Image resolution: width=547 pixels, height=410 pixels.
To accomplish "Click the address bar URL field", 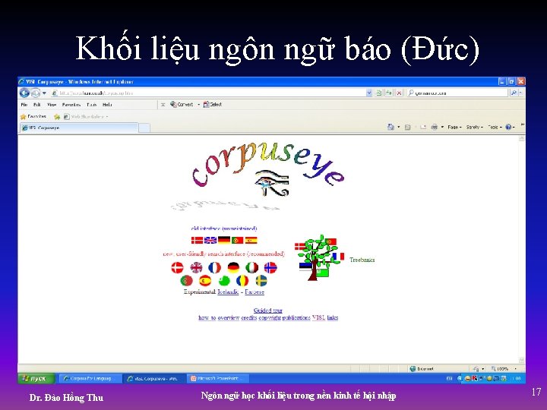I will pos(208,93).
